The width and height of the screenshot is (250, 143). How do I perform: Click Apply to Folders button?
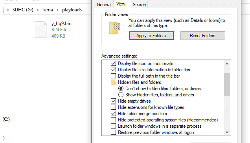151,36
